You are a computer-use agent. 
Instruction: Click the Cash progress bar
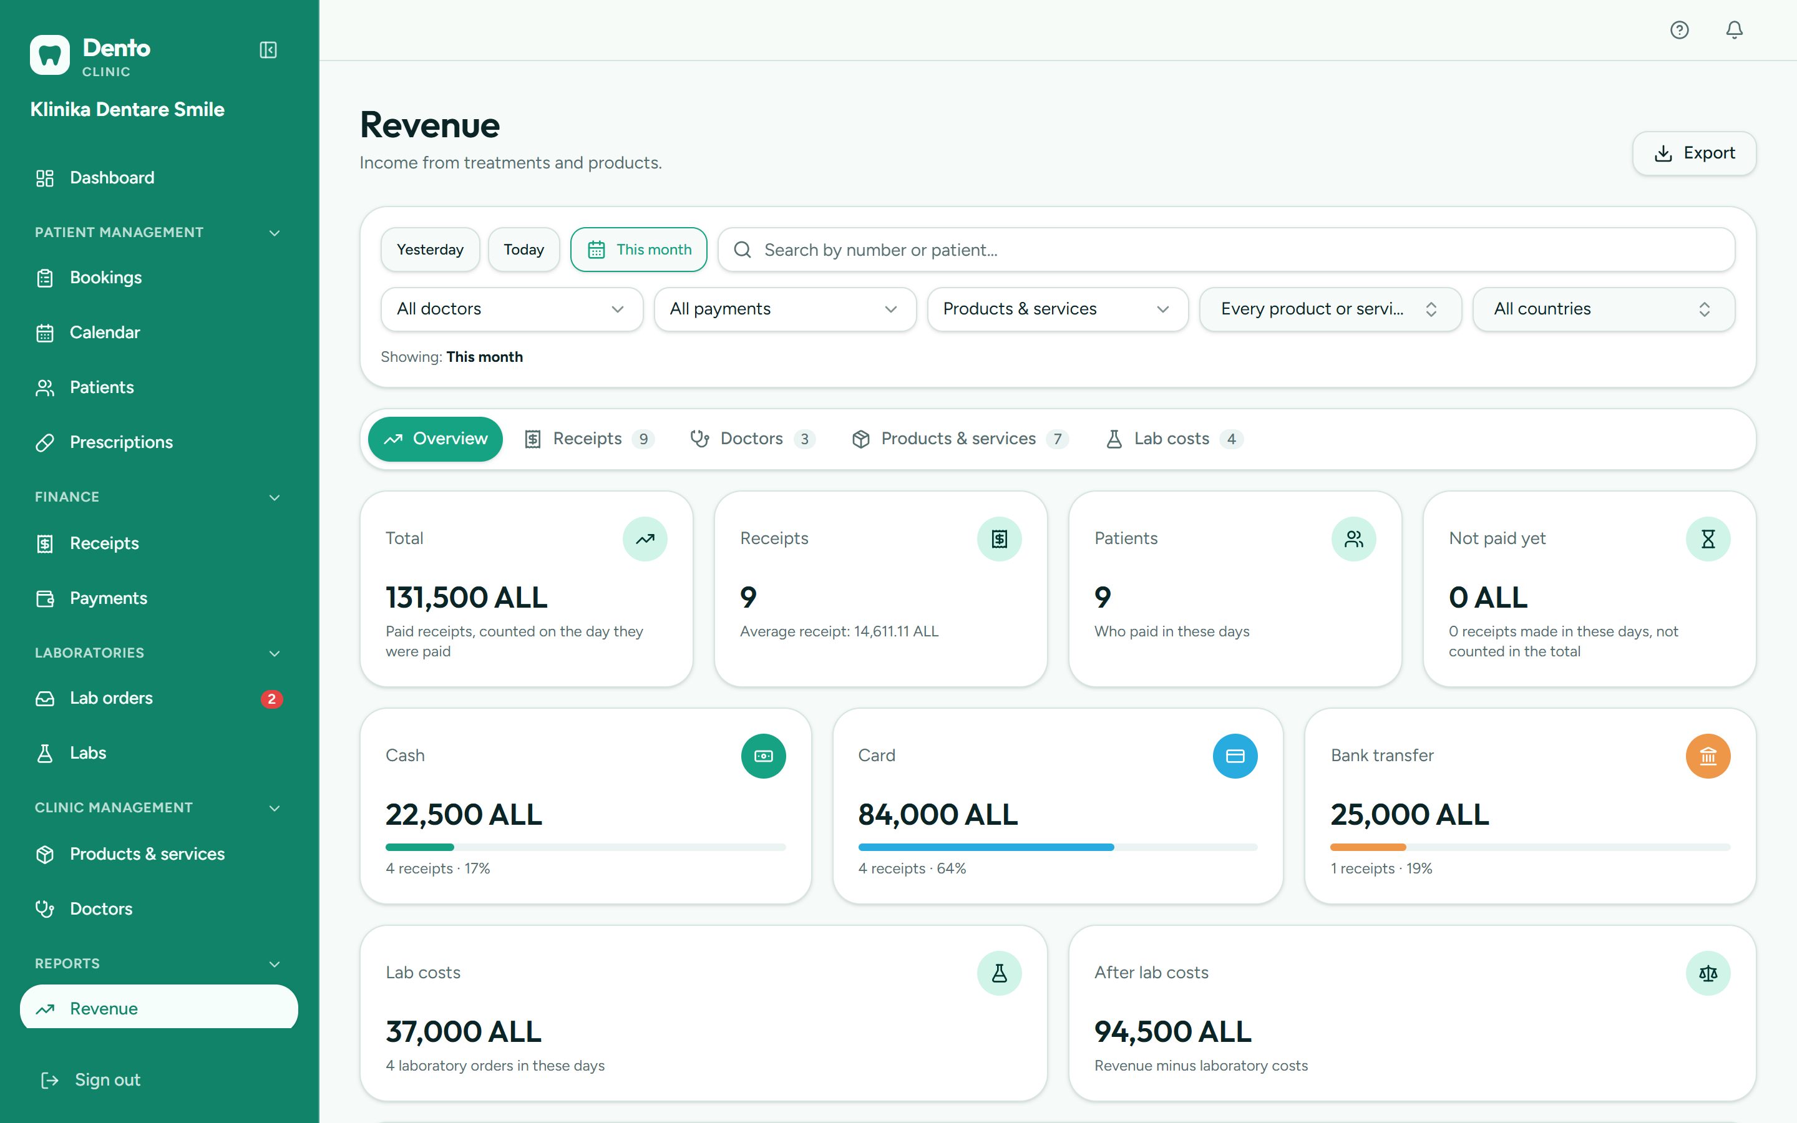coord(585,847)
